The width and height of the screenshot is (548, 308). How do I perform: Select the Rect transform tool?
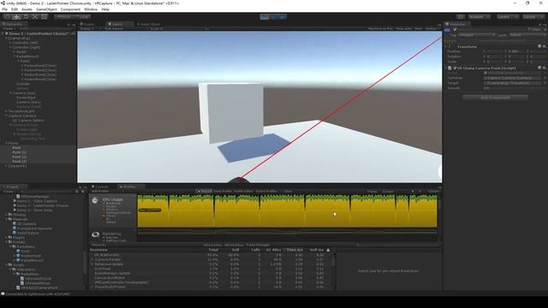pos(45,17)
